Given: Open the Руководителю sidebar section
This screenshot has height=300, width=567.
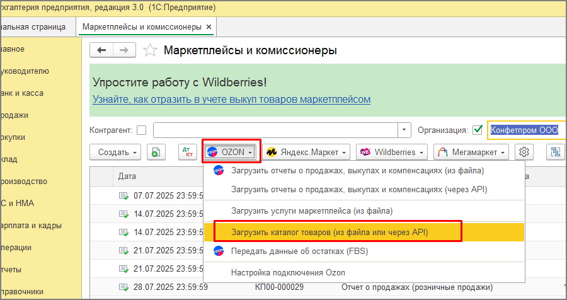Looking at the screenshot, I should [25, 71].
